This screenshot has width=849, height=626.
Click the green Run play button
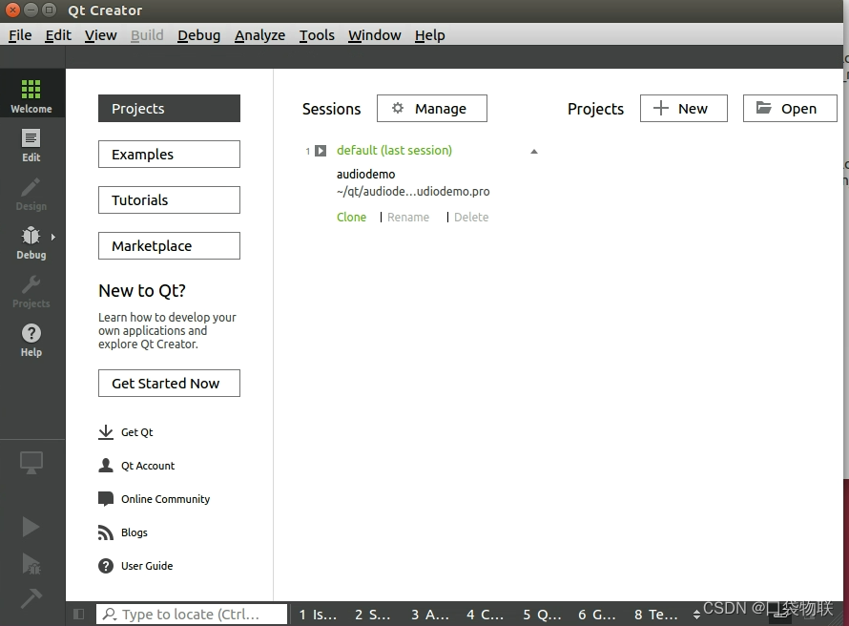[x=31, y=527]
